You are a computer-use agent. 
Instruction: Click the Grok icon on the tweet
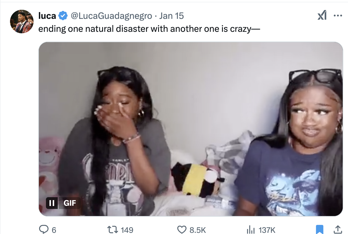click(x=322, y=15)
